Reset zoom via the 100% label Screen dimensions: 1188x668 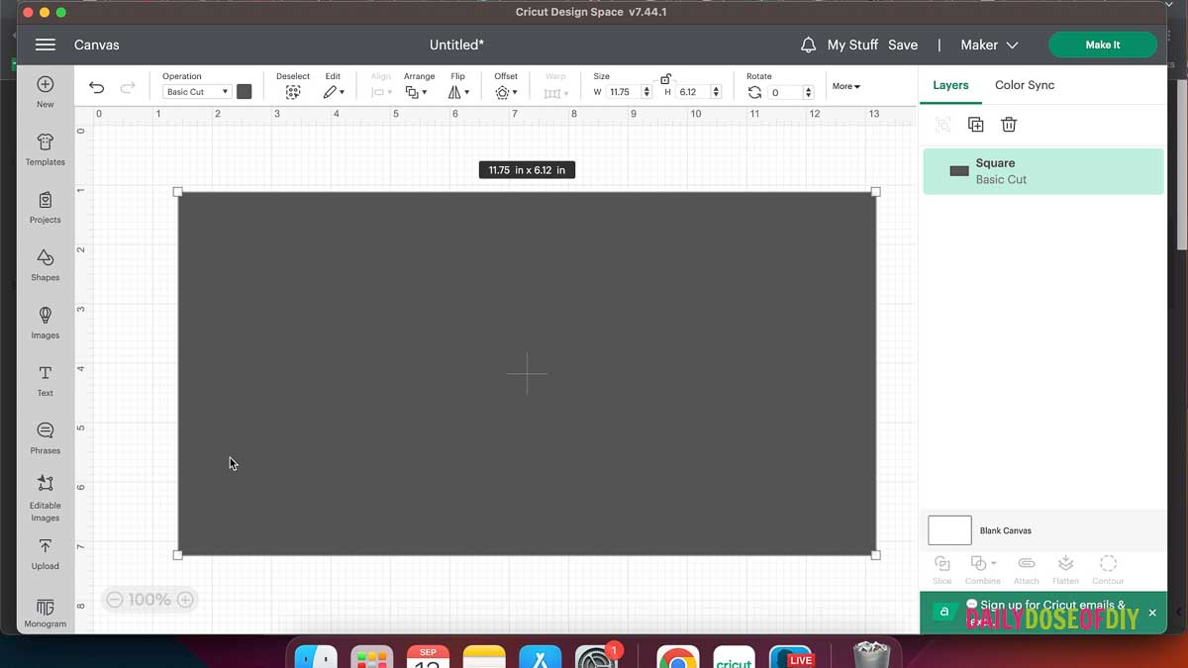click(x=149, y=600)
